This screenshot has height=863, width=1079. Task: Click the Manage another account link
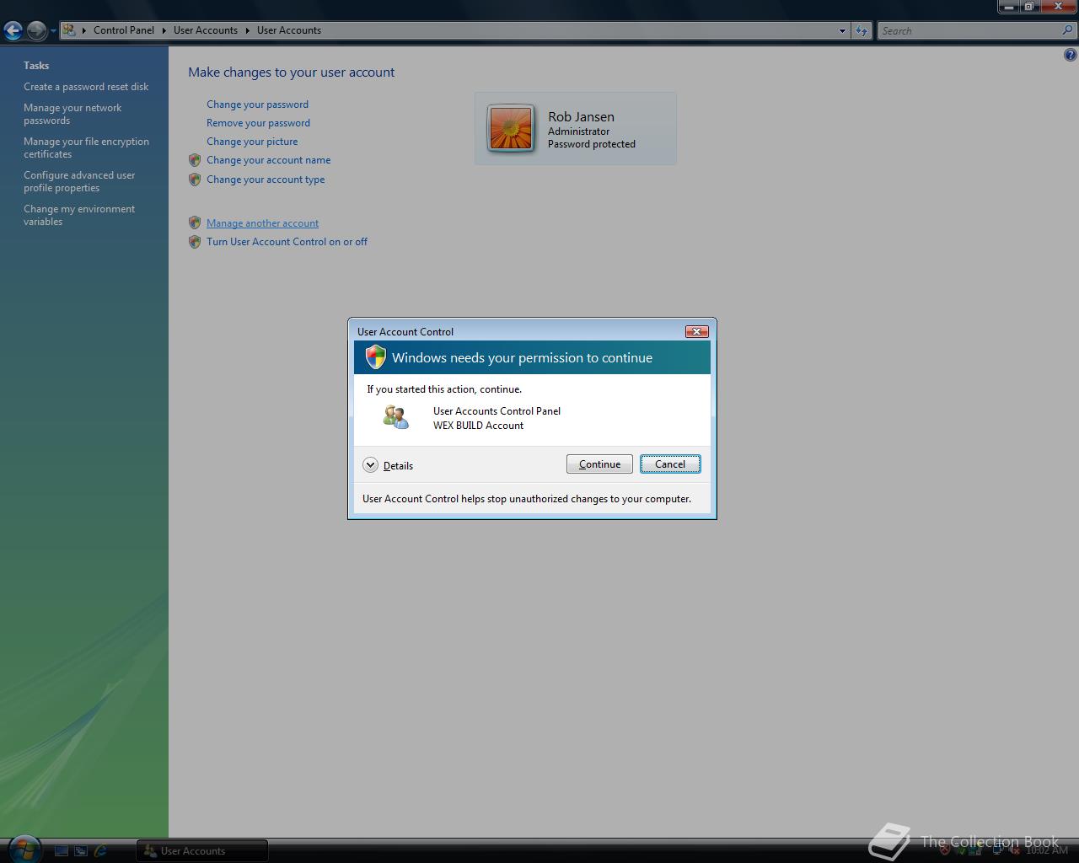pos(262,223)
